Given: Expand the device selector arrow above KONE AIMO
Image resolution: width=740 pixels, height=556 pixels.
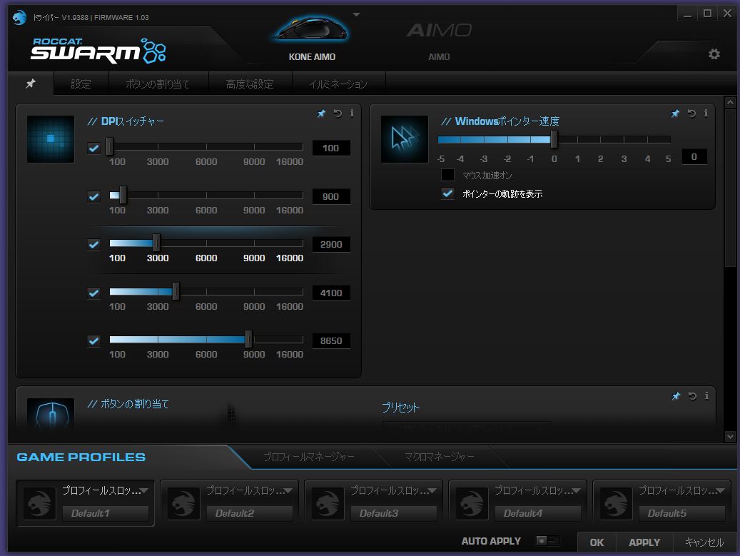Looking at the screenshot, I should click(x=356, y=14).
